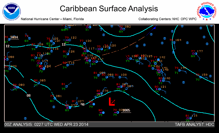Select station circle beside the 121 reading
The image size is (219, 133).
pos(159,89)
